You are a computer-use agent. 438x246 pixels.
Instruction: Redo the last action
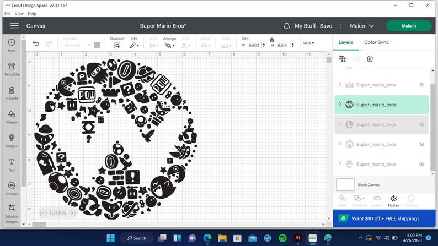(49, 43)
